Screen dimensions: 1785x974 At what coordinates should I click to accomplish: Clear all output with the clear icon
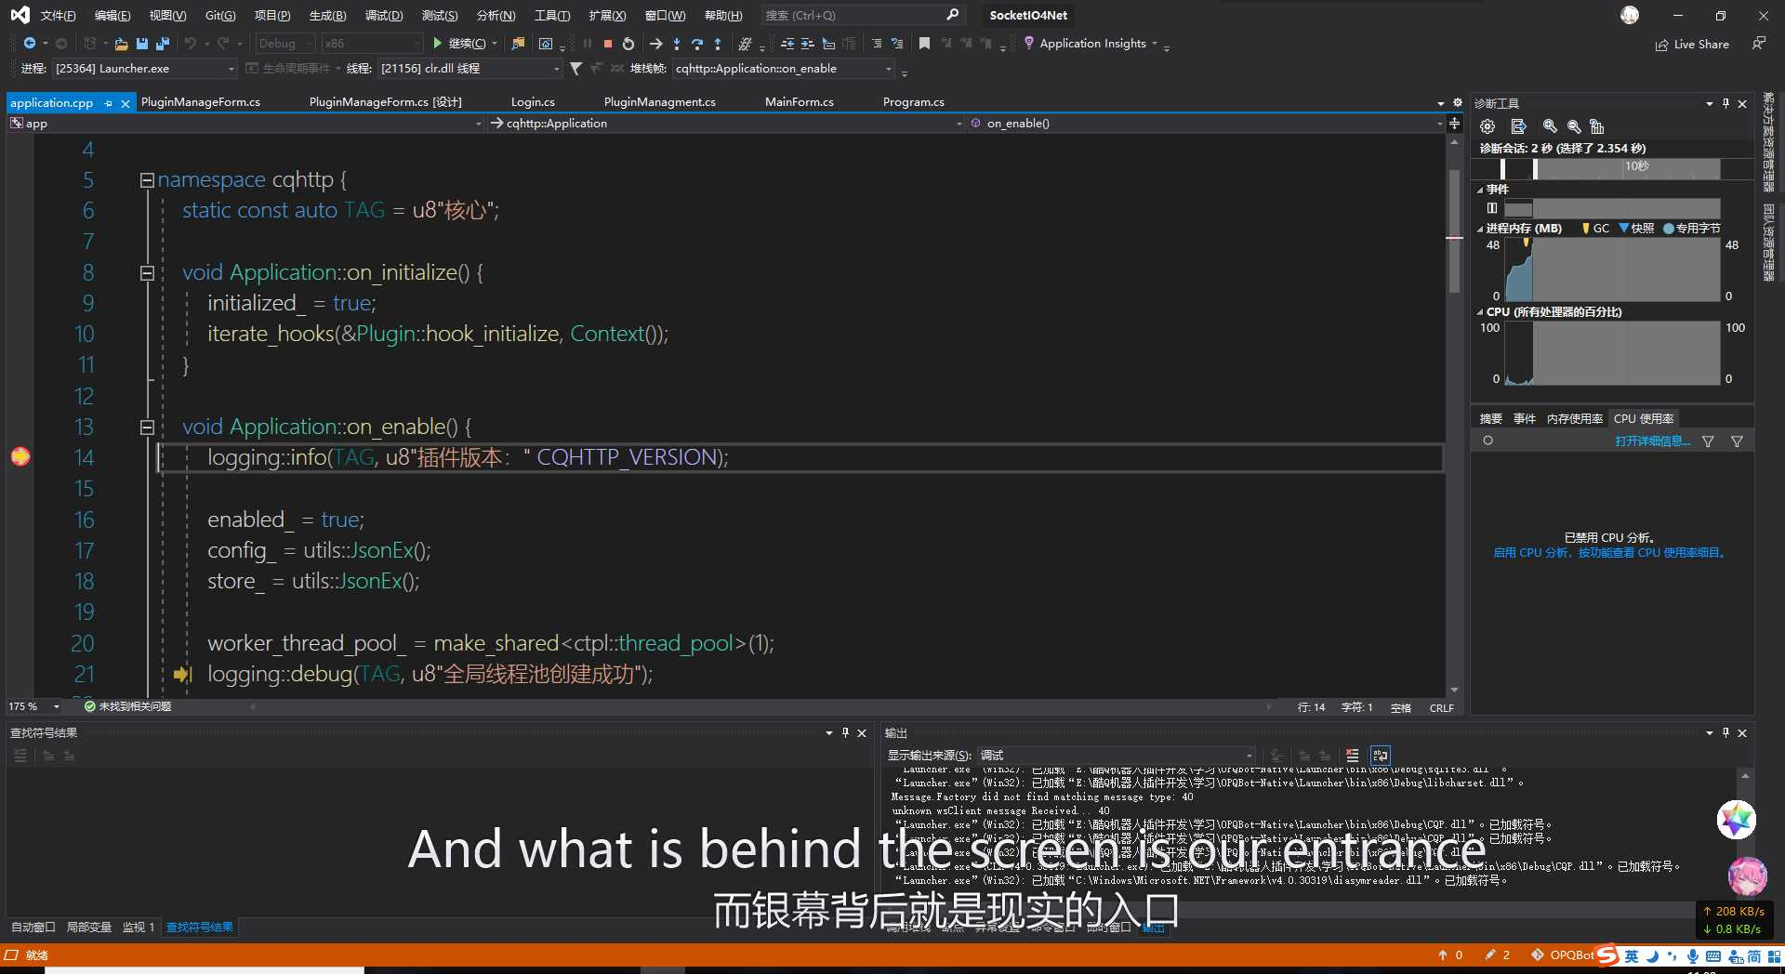tap(1352, 756)
